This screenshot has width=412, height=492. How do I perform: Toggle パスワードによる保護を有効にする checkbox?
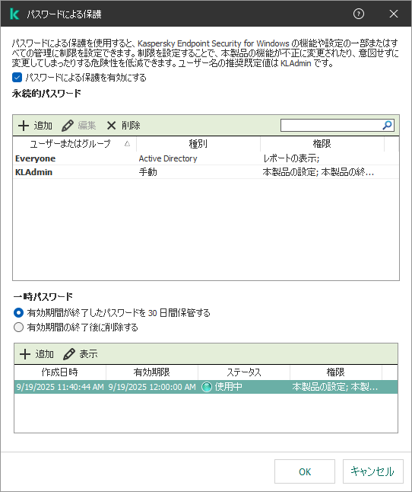coord(17,78)
